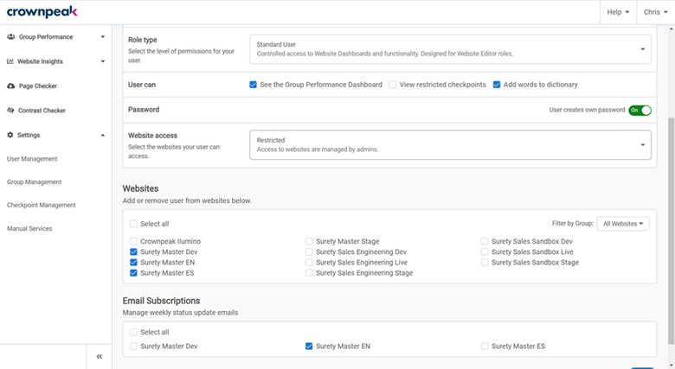675x369 pixels.
Task: Check Surety Sales Sandbox Live website
Action: [485, 252]
